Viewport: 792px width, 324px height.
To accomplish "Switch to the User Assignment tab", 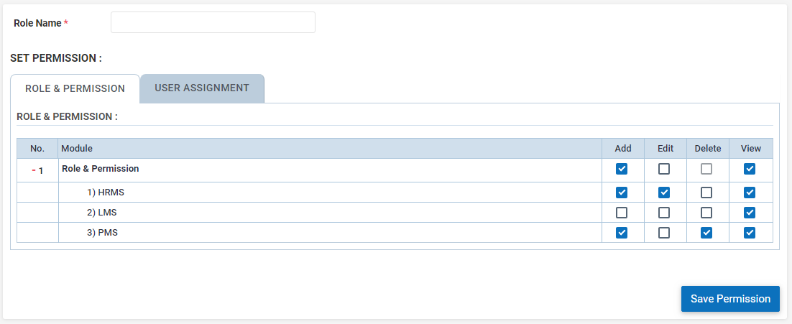I will click(202, 88).
